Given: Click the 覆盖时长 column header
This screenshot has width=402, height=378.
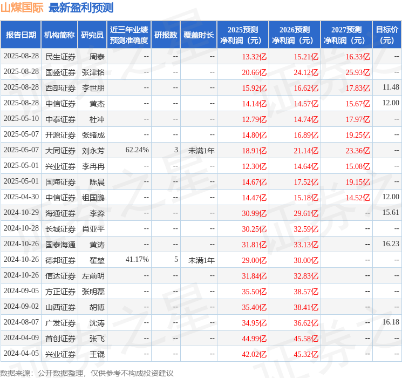Looking at the screenshot, I should pyautogui.click(x=199, y=35).
